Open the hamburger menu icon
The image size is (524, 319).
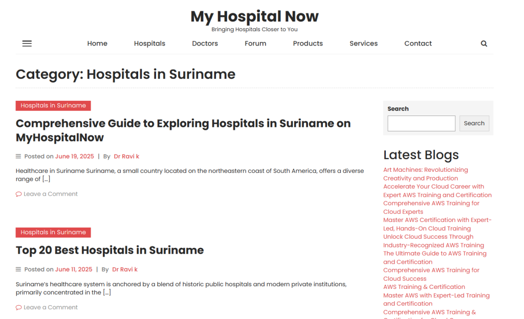(27, 43)
